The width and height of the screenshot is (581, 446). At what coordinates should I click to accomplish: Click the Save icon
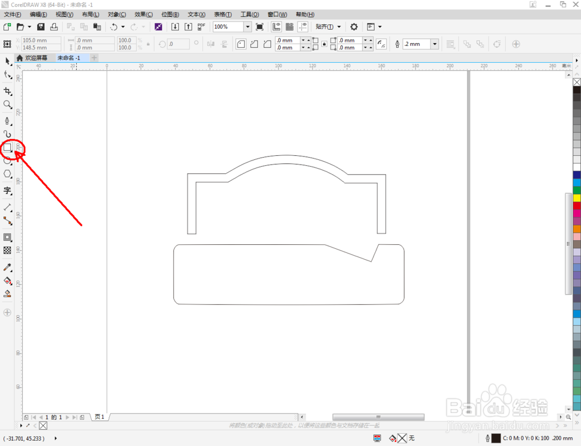41,27
